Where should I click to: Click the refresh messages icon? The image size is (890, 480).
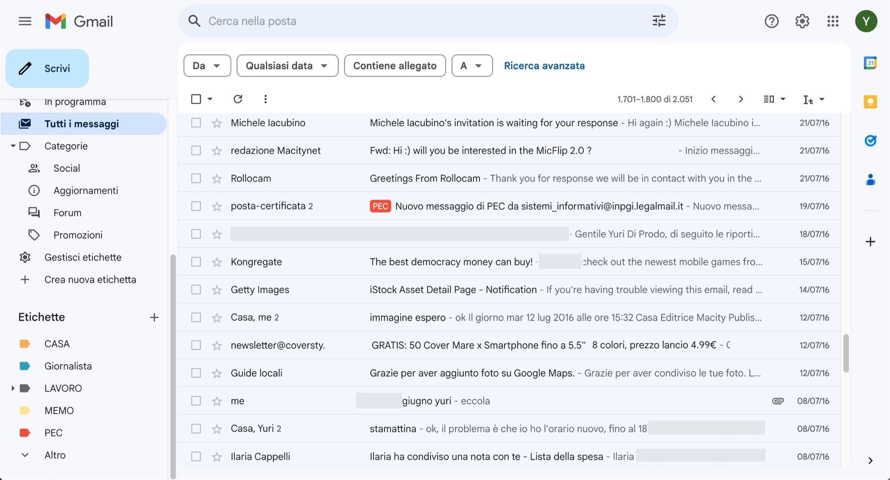point(238,99)
